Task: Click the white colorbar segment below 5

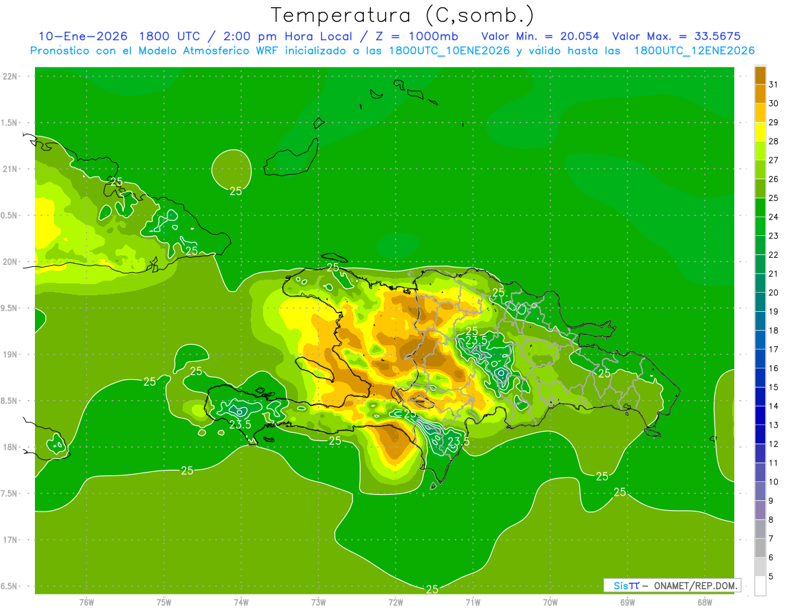Action: point(760,586)
